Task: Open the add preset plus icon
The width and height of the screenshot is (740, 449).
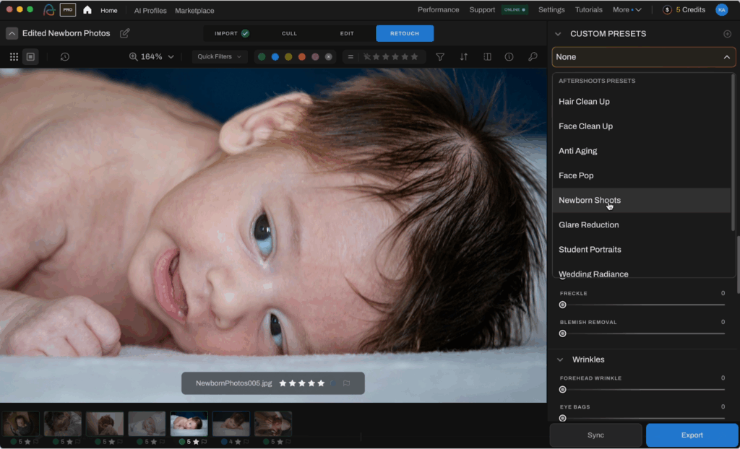Action: (x=728, y=33)
